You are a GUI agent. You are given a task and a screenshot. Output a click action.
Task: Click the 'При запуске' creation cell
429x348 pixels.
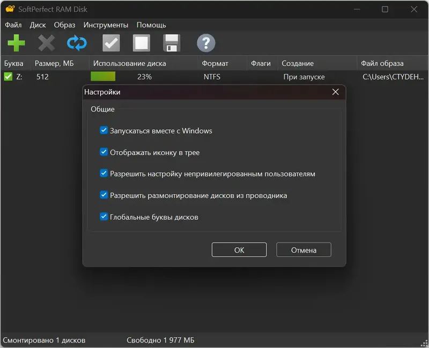click(x=304, y=77)
